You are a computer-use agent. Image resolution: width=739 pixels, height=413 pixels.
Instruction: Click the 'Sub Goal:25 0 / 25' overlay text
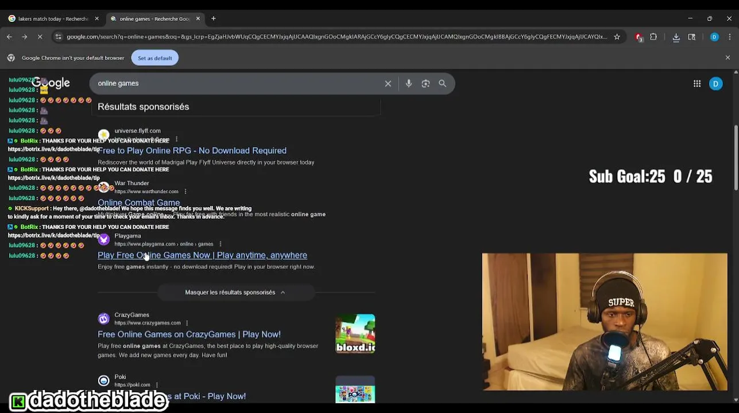tap(651, 176)
